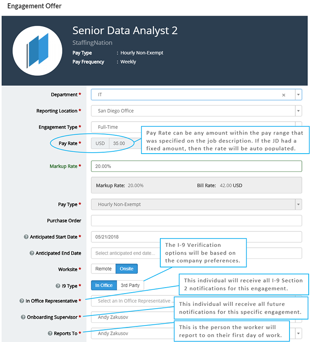Click the Purchase Order input field
Image resolution: width=311 pixels, height=342 pixels.
point(196,221)
